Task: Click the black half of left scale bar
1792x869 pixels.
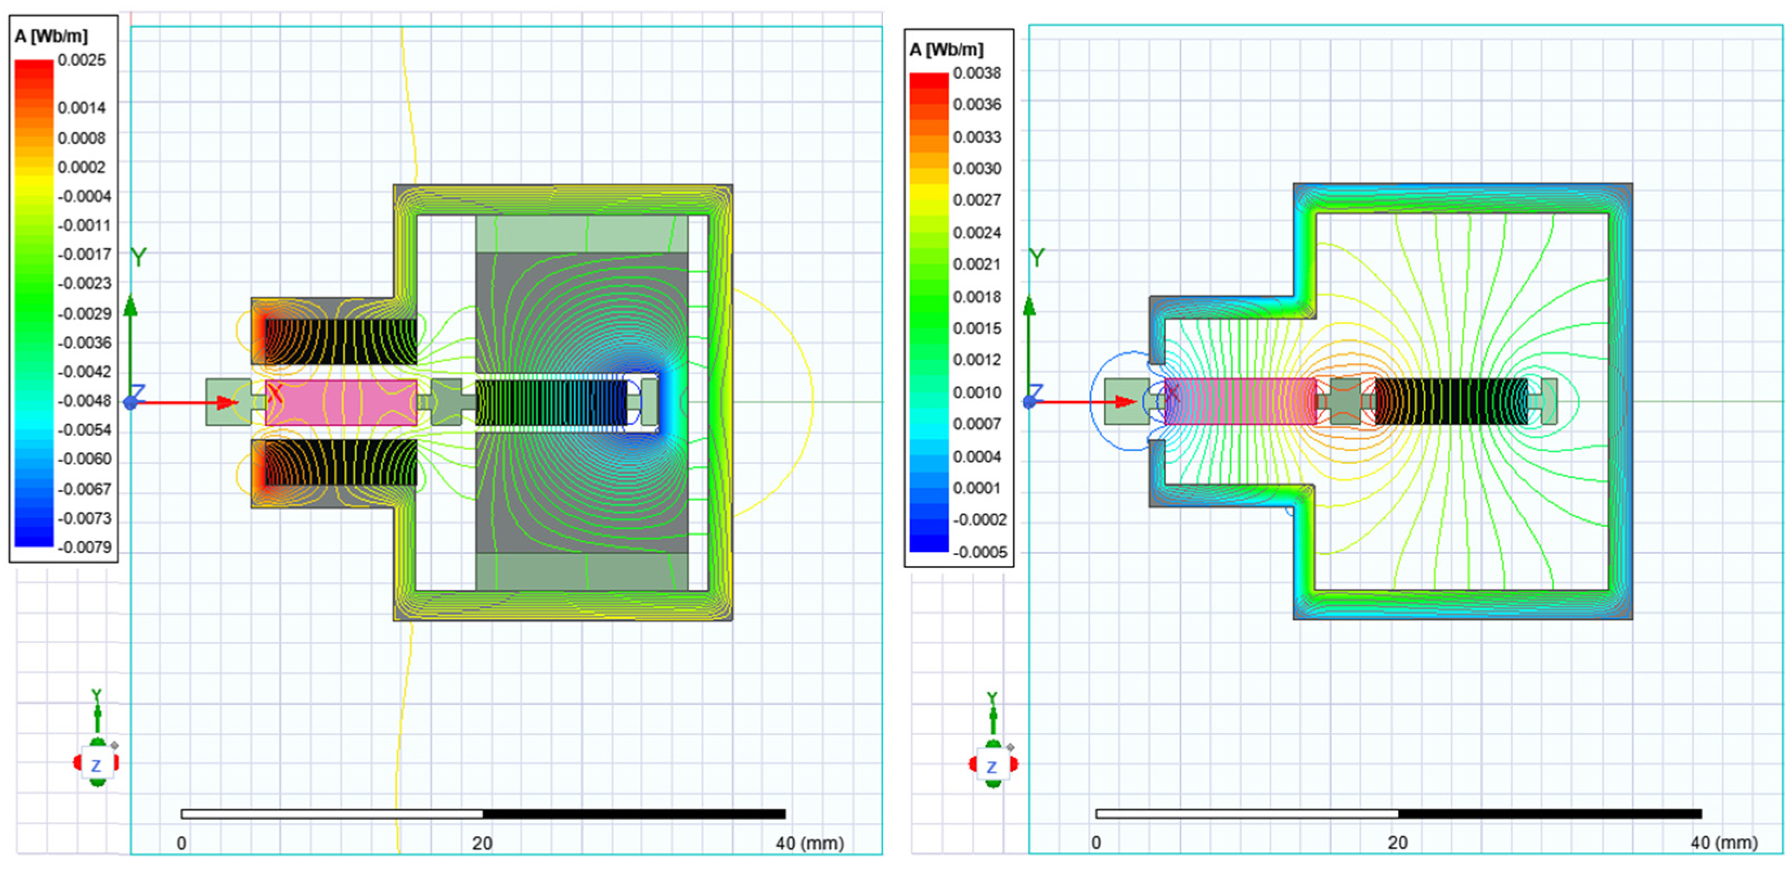Action: (633, 813)
